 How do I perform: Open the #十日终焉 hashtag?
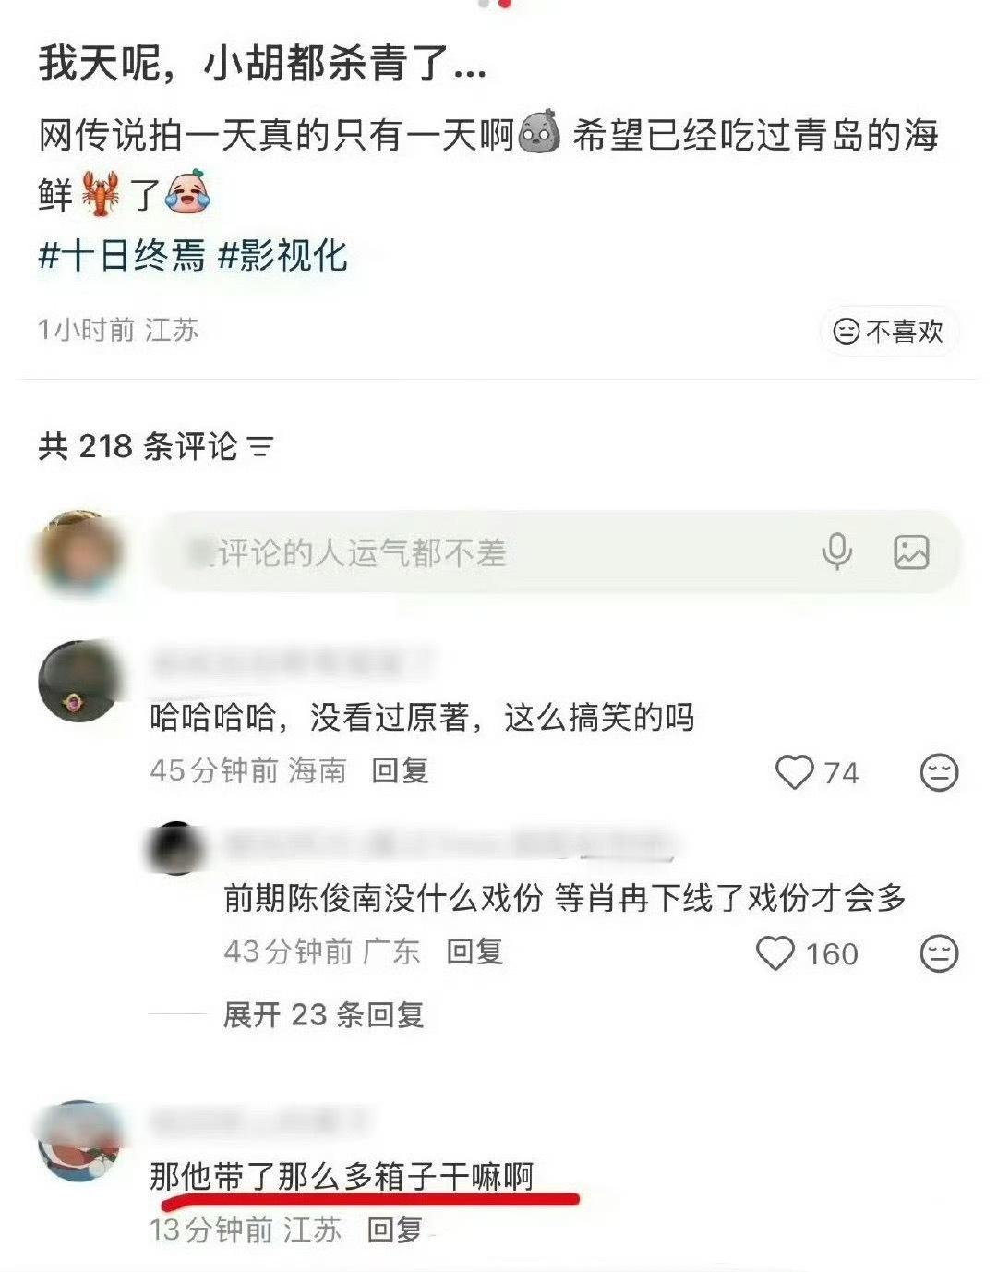pos(121,256)
